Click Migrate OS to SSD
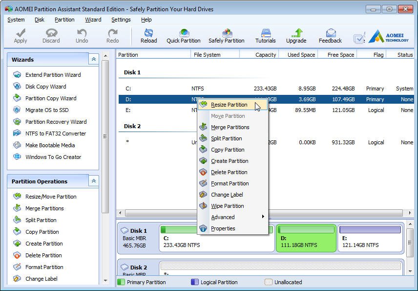This screenshot has height=291, width=418. [47, 110]
